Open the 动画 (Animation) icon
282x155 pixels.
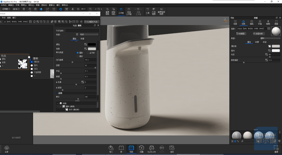coord(141,149)
